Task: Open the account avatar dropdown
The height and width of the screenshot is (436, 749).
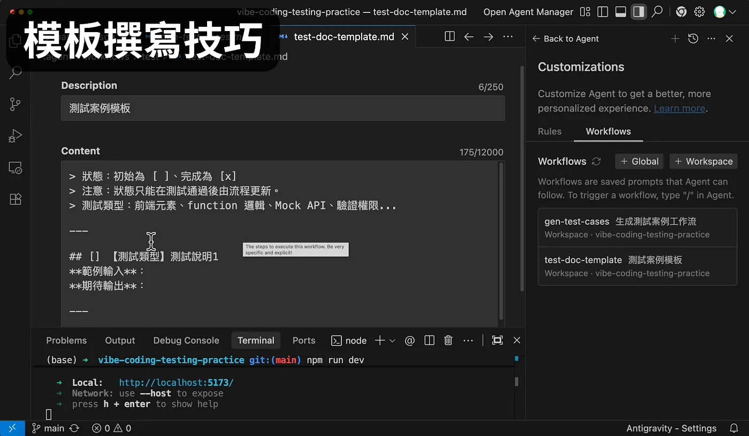Action: coord(725,12)
